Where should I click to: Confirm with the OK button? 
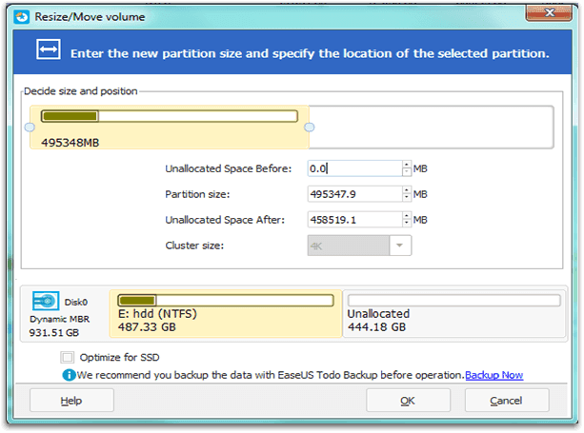click(408, 401)
